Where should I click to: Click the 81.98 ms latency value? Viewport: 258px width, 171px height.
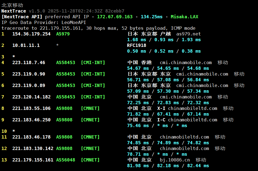pyautogui.click(x=138, y=166)
